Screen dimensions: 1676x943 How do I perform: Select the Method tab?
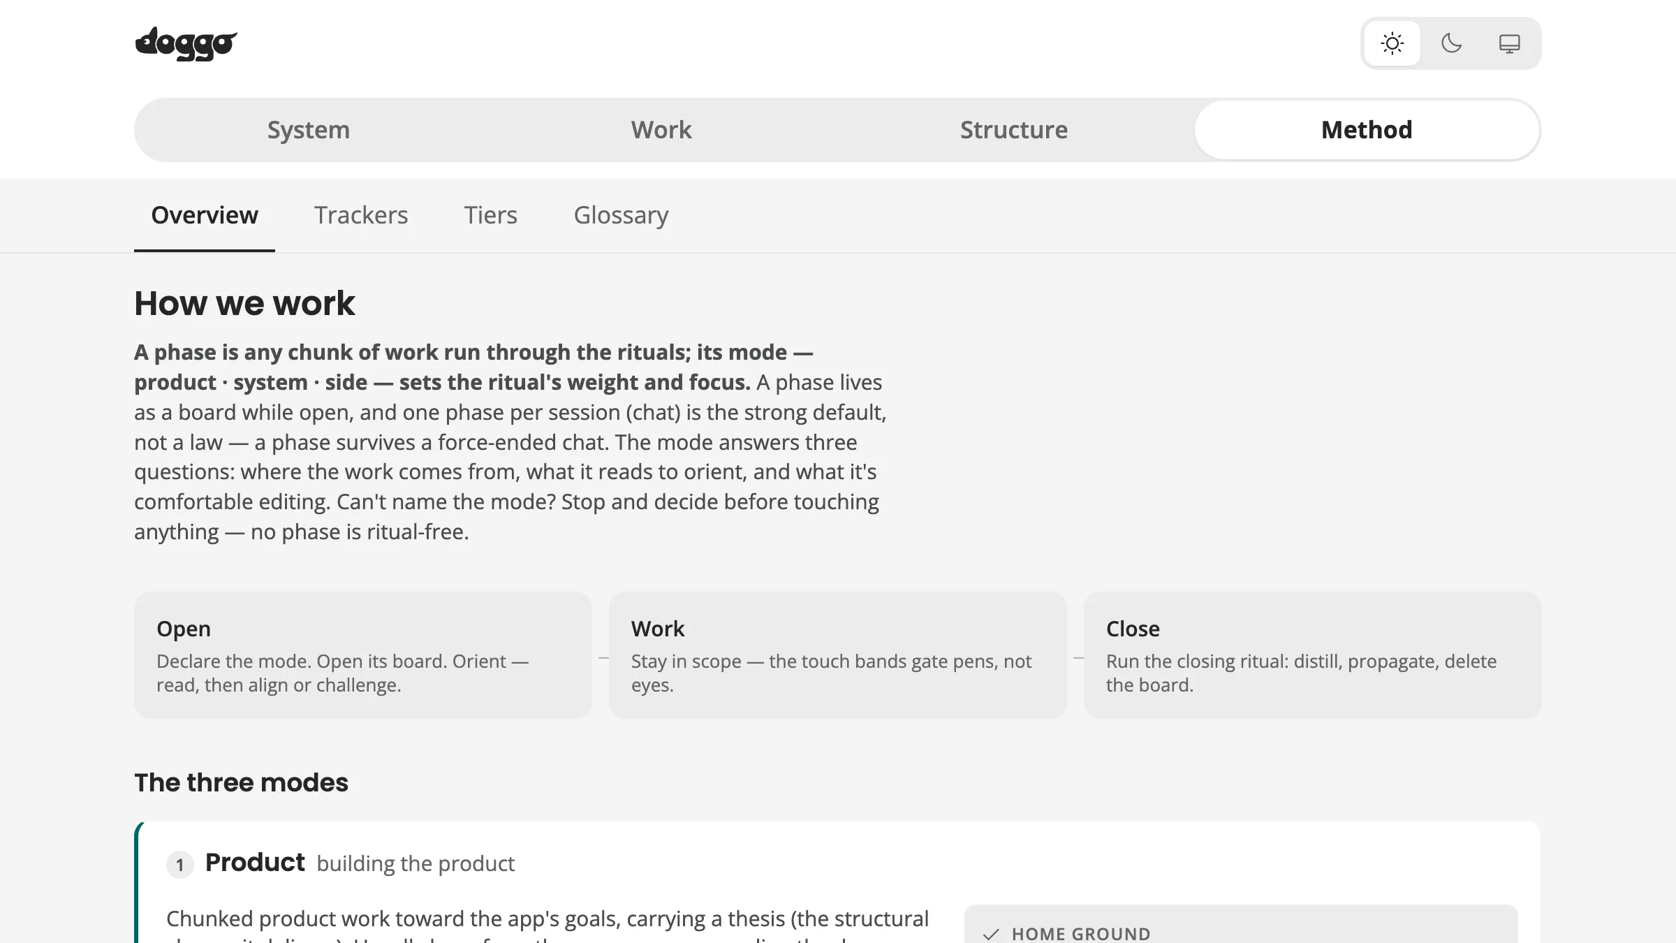tap(1367, 130)
